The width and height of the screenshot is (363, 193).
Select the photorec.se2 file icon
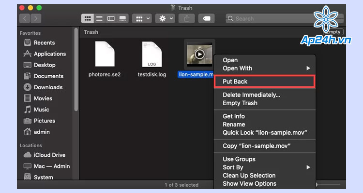[105, 54]
